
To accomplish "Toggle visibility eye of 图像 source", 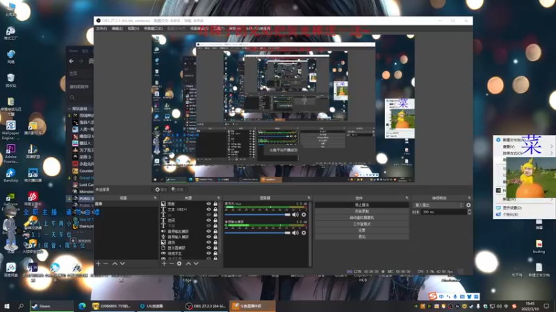I will coord(208,204).
